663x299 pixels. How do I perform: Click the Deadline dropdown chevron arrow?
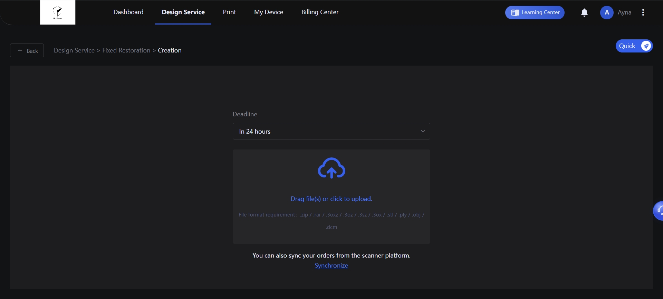pos(423,131)
